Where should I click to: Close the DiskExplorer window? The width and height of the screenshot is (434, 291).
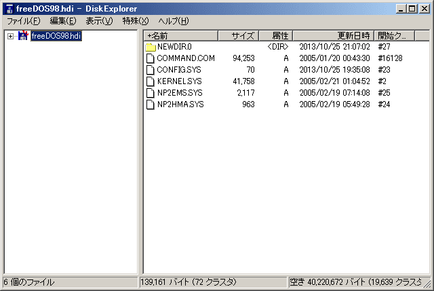pos(425,9)
